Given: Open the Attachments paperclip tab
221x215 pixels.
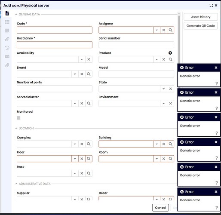Looking at the screenshot, I should tap(7, 65).
